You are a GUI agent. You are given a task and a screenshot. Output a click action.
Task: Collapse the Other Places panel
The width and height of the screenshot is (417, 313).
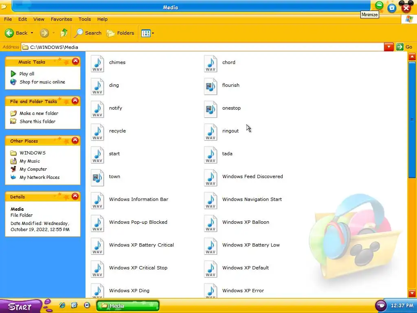[x=75, y=140]
